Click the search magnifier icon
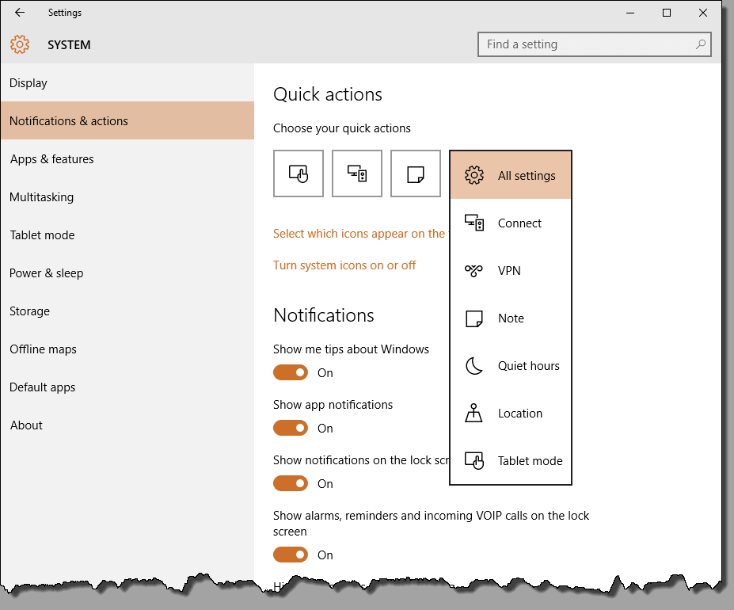The width and height of the screenshot is (734, 610). 700,44
